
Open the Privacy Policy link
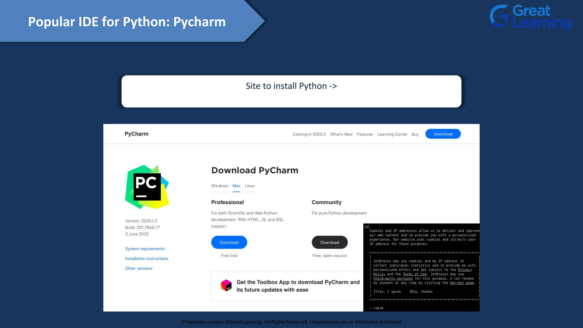(465, 270)
